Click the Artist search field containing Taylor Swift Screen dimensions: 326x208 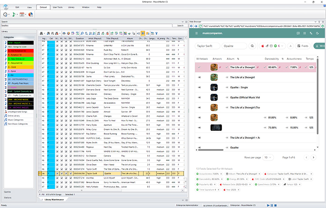pyautogui.click(x=207, y=46)
